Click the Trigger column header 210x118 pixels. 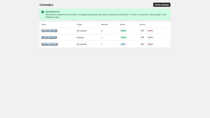click(x=80, y=24)
